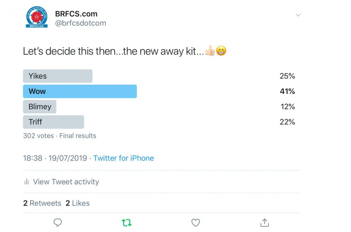Screen dimensions: 351x232
Task: Open the @brfcsdotcom handle
Action: tap(80, 23)
